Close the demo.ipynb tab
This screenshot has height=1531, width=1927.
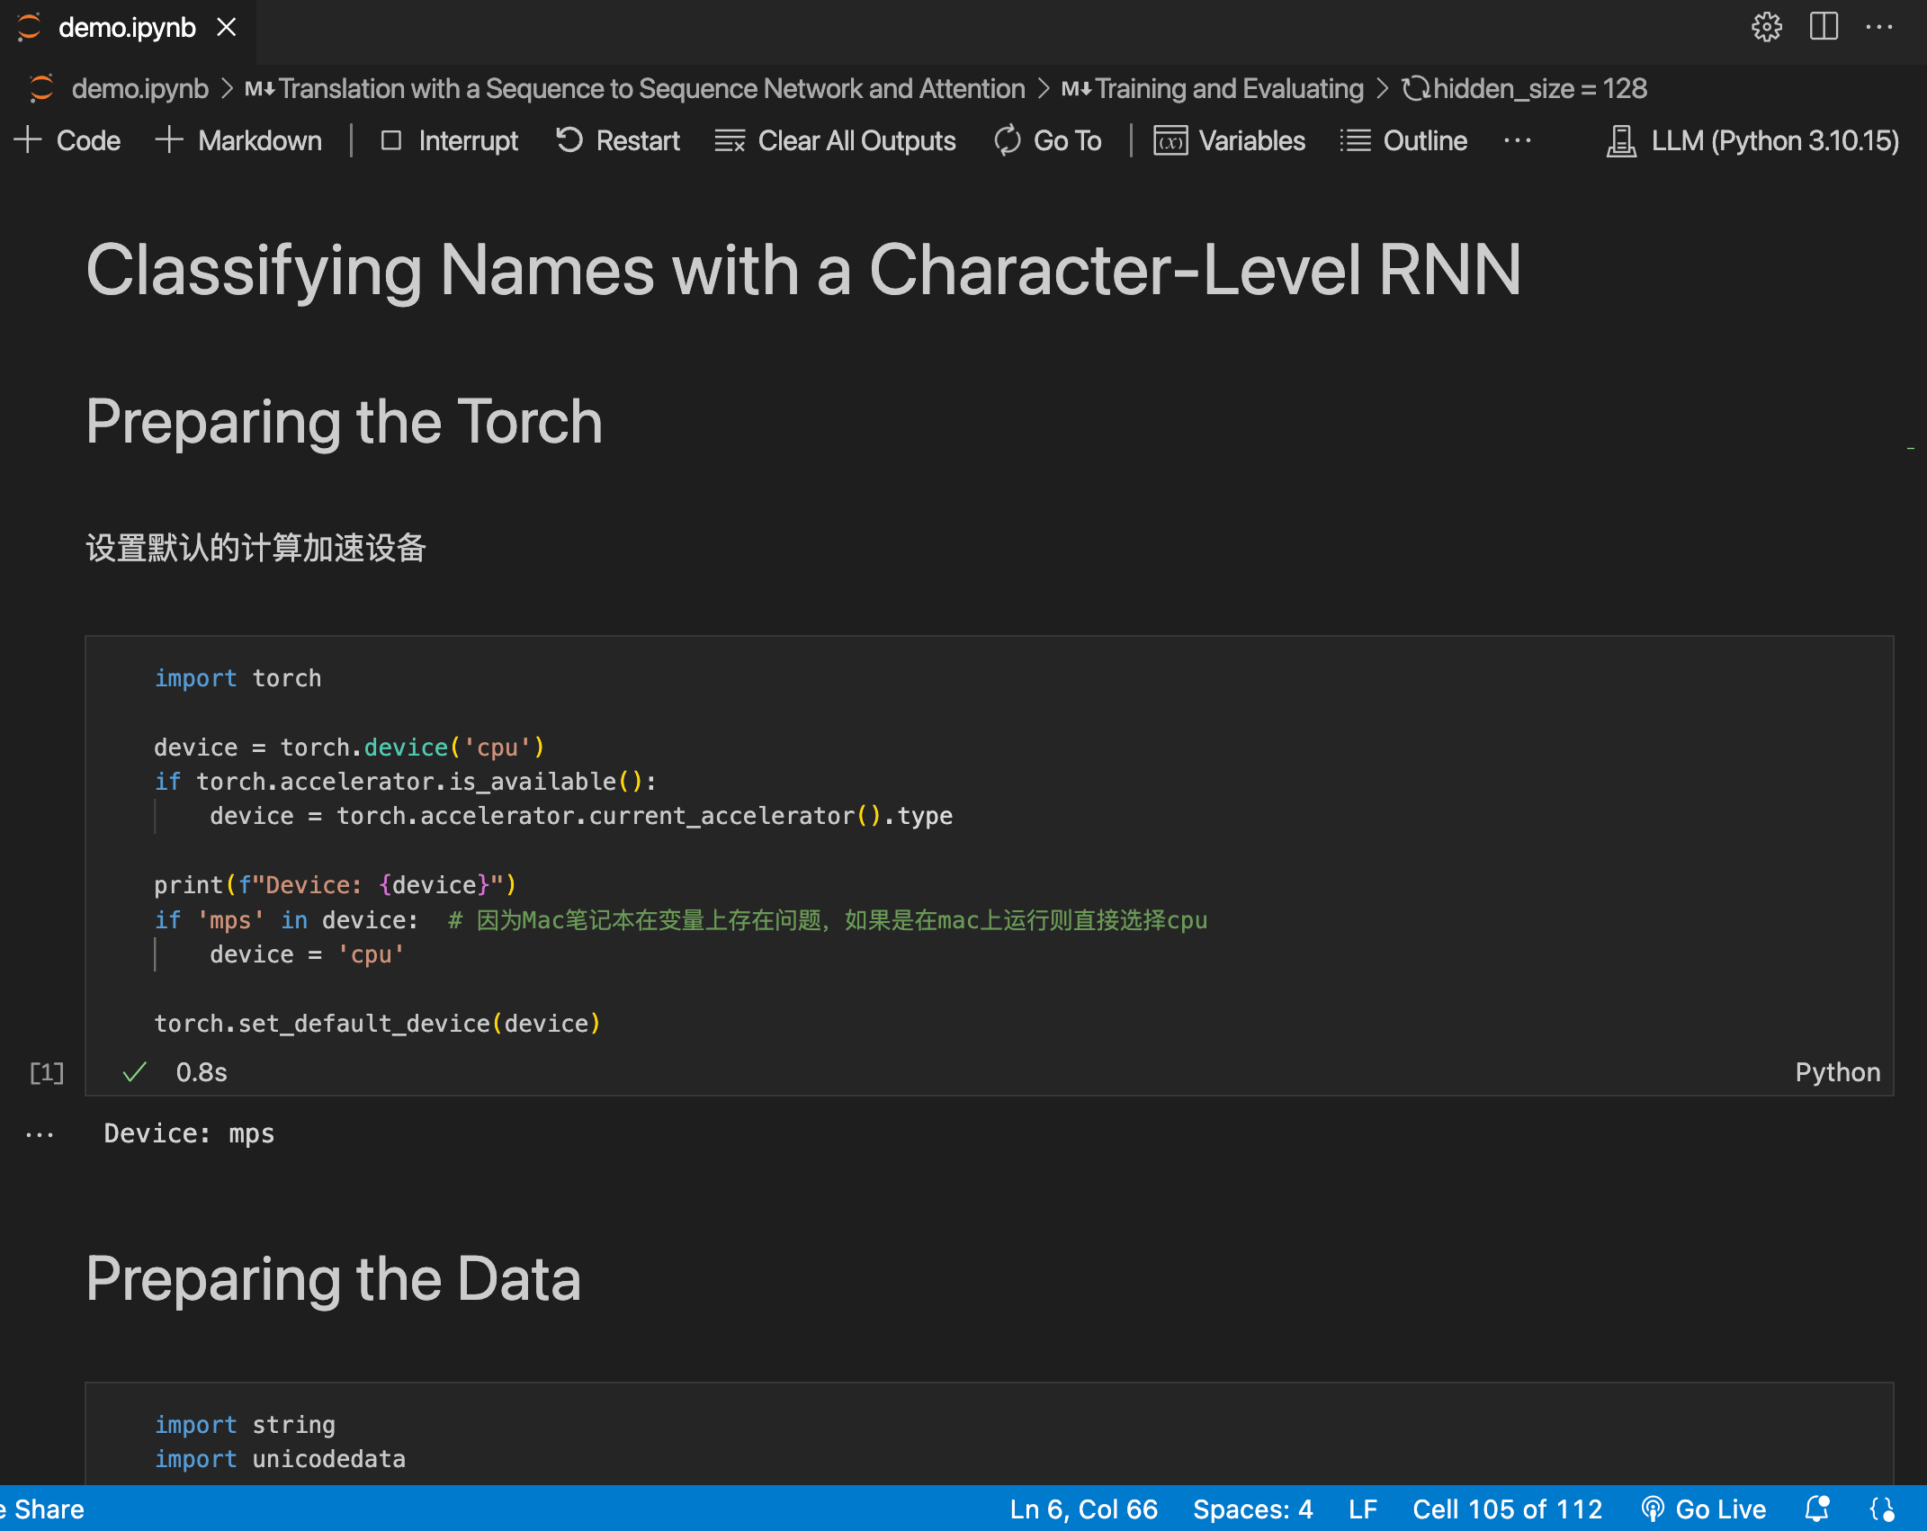click(x=227, y=28)
